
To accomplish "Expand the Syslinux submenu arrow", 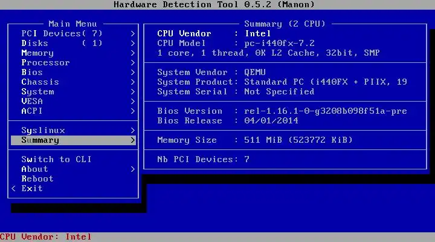I will (132, 131).
